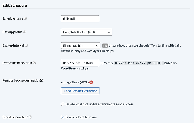
Task: Click the storageShare (sFTP) destination name
Action: click(x=75, y=82)
